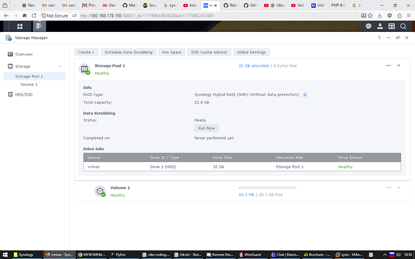Image resolution: width=415 pixels, height=259 pixels.
Task: Click the 21 GB allocated link
Action: (x=254, y=66)
